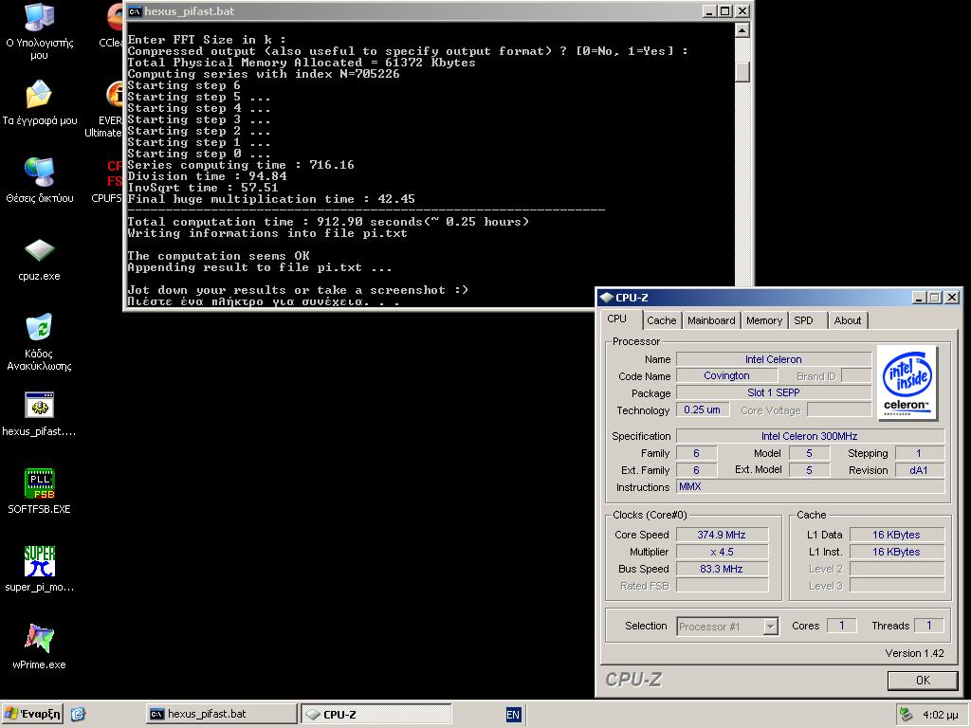The height and width of the screenshot is (728, 971).
Task: Maximize the hexus_pifast.bat console window
Action: (724, 11)
